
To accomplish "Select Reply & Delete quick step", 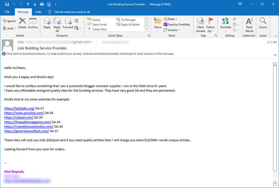I will coord(128,24).
